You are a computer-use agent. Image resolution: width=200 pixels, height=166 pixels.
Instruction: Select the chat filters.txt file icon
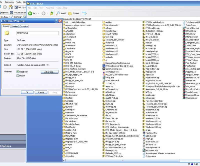144,142
